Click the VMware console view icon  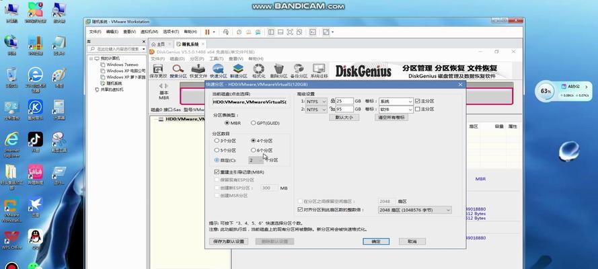pyautogui.click(x=312, y=32)
